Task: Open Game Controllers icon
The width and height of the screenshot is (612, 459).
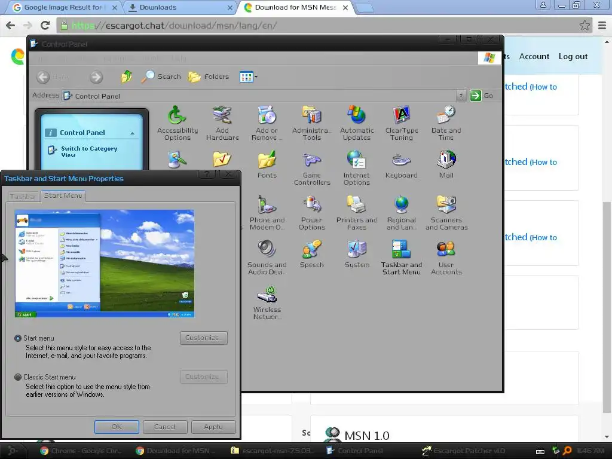Action: tap(311, 168)
